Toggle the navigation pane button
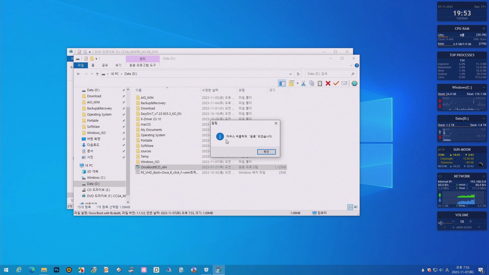The image size is (489, 275). click(x=282, y=84)
